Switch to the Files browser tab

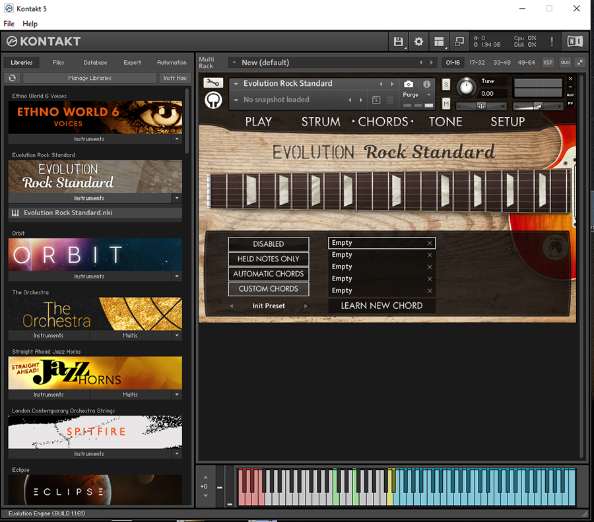[58, 63]
